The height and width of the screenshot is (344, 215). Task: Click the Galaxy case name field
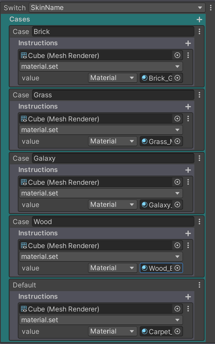113,158
